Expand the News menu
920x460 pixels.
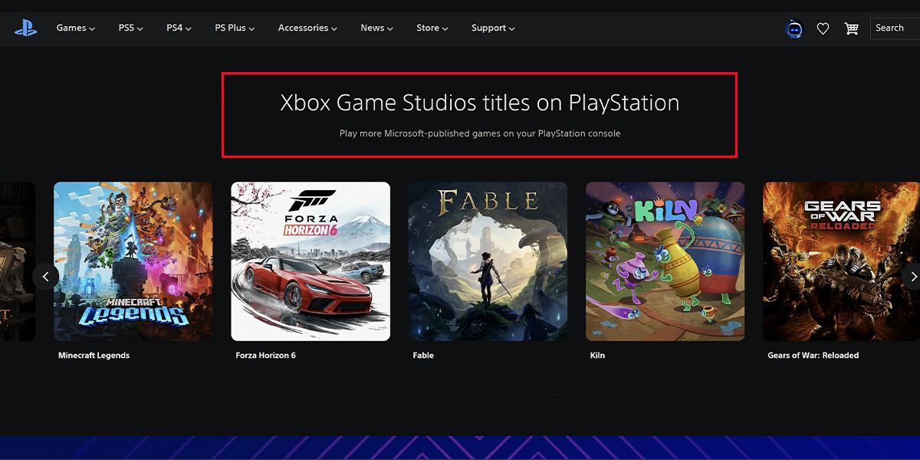[376, 28]
